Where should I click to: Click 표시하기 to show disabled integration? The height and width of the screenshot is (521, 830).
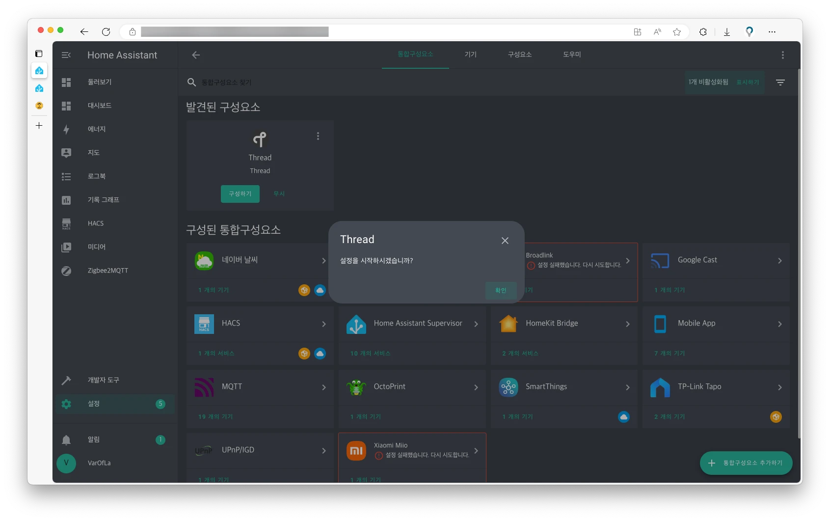tap(748, 82)
